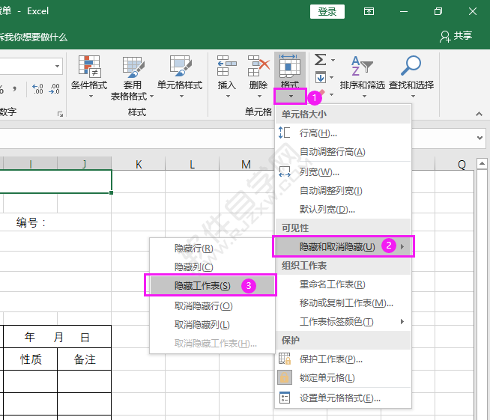Click the Sign in (登录) button
The image size is (490, 420).
click(327, 11)
